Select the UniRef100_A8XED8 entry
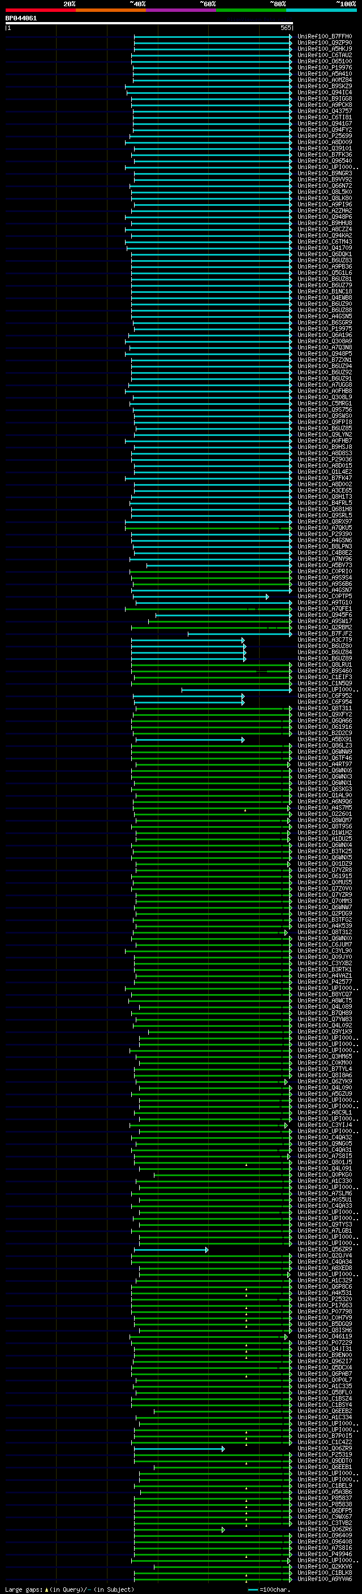Screen dimensions: 362x1594 pyautogui.click(x=324, y=1268)
